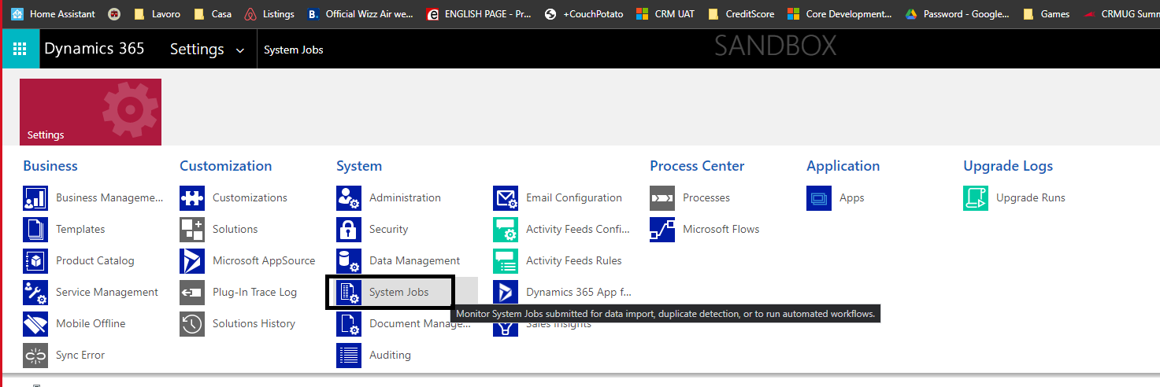Click the Microsoft Flows icon
This screenshot has height=387, width=1160.
[x=662, y=230]
